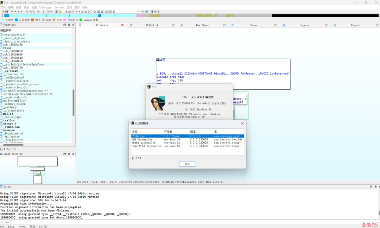Switch to the Hex View-1 tab

click(x=203, y=25)
